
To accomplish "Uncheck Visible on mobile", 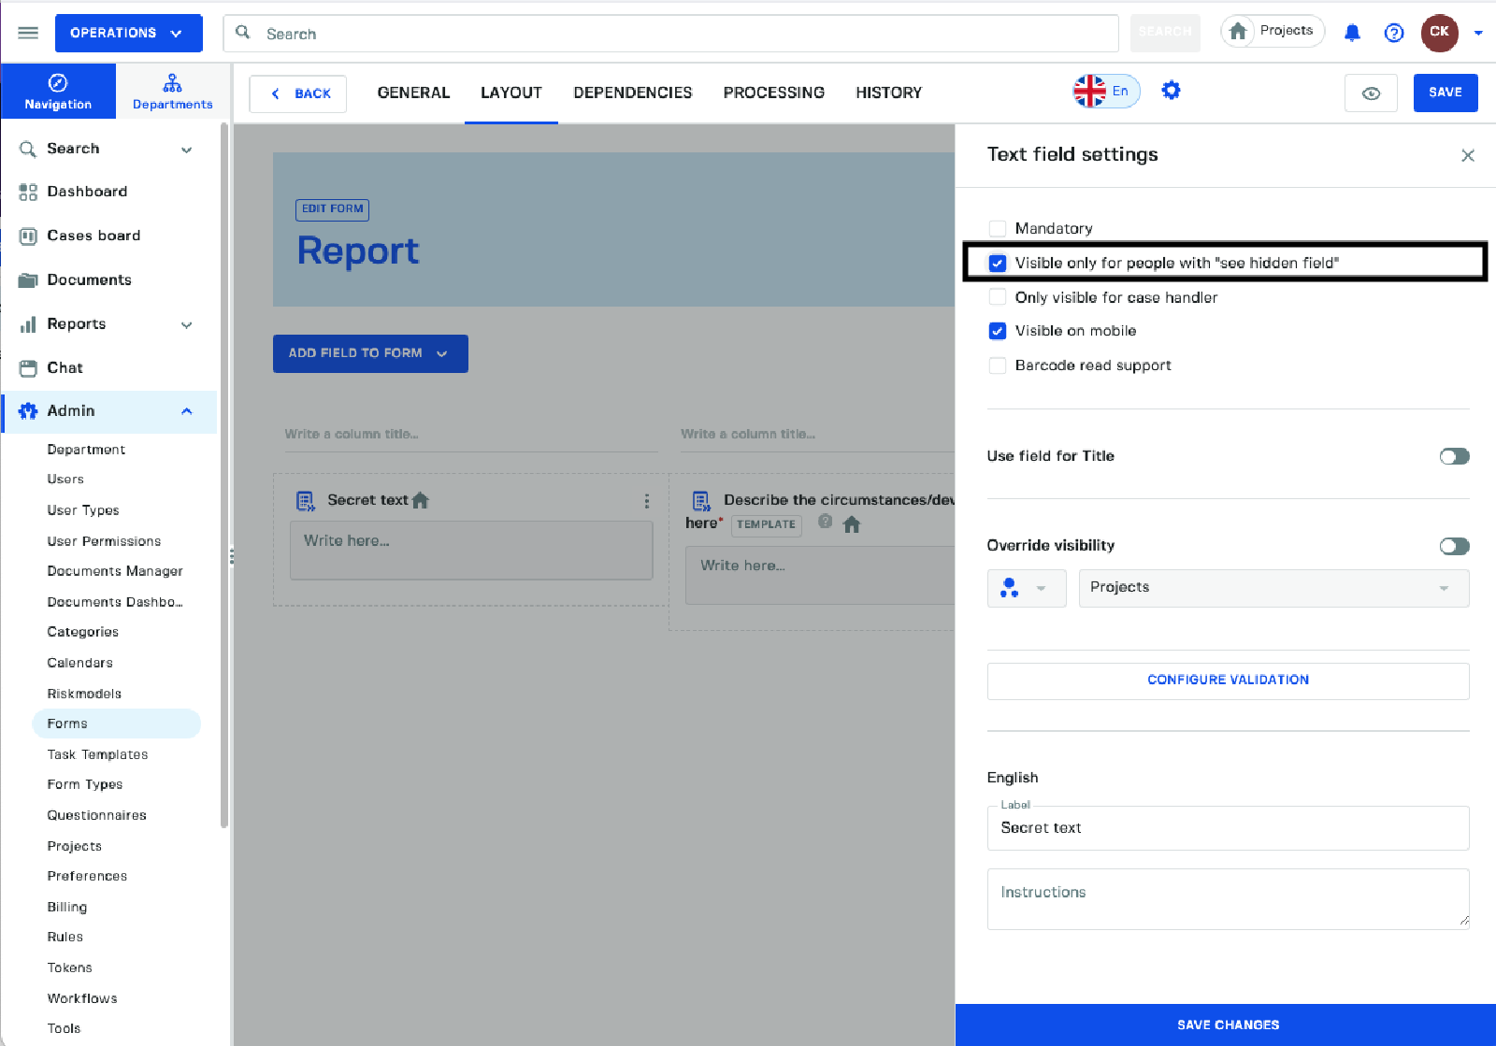I will click(998, 331).
